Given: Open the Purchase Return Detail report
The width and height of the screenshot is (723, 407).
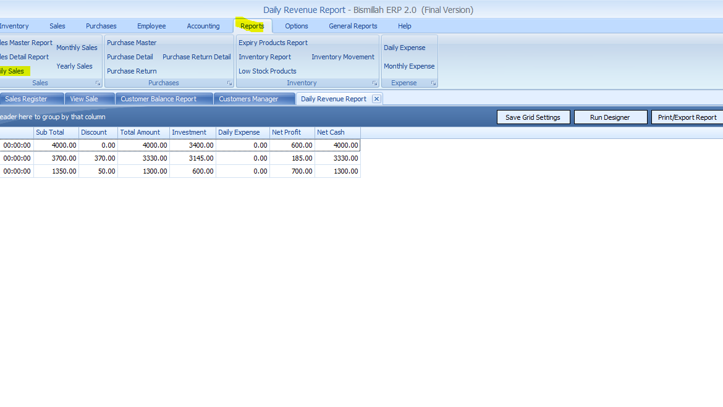Looking at the screenshot, I should (x=197, y=57).
